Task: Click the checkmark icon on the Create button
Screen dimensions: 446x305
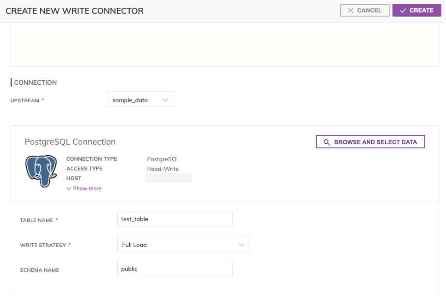Action: tap(403, 10)
